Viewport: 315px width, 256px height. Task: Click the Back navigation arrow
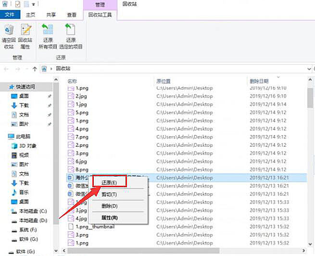point(6,69)
